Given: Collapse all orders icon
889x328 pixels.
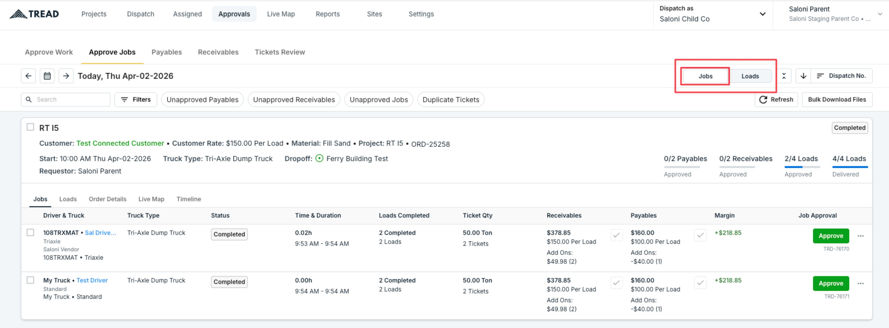Looking at the screenshot, I should pyautogui.click(x=784, y=76).
